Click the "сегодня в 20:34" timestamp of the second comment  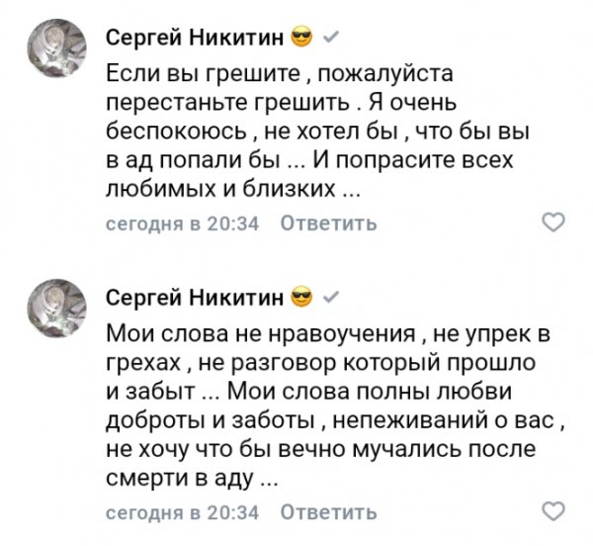point(182,511)
